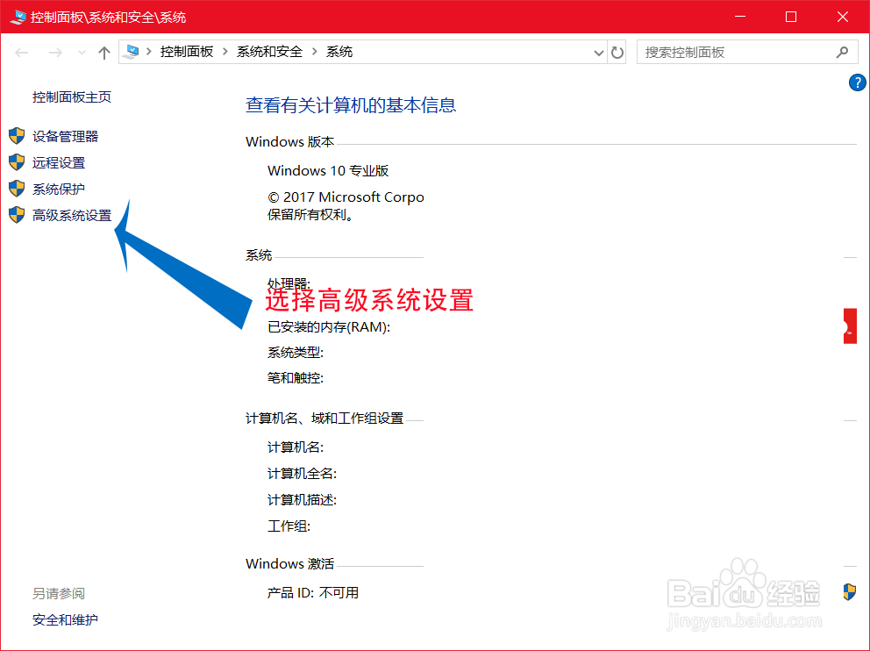The width and height of the screenshot is (870, 651).
Task: Expand the chevron before 控制面板 breadcrumb
Action: click(x=149, y=52)
